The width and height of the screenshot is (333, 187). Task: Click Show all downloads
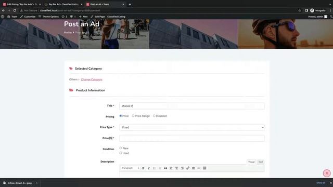[321, 183]
